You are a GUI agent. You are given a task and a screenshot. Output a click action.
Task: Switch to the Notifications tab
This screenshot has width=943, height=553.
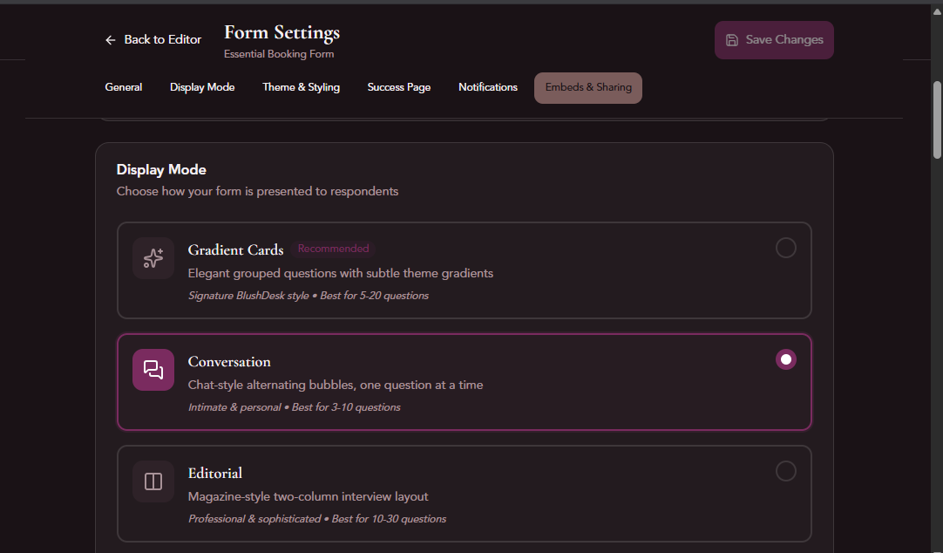[488, 87]
